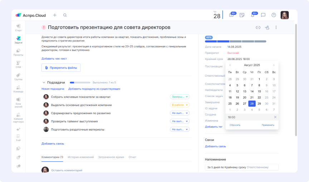This screenshot has width=309, height=182.
Task: Select August 29 in the calendar
Action: [259, 103]
